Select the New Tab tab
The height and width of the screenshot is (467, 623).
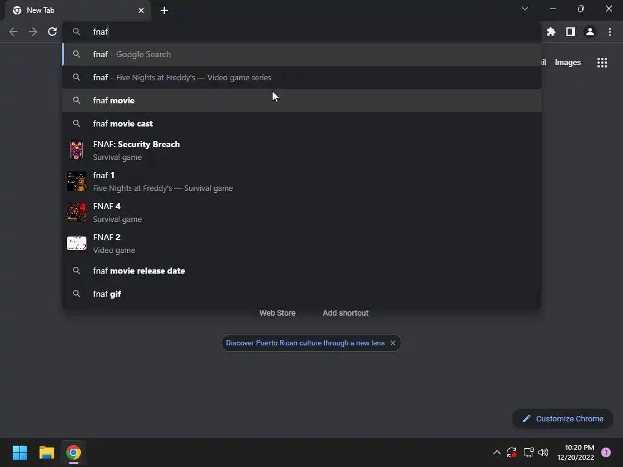click(78, 10)
